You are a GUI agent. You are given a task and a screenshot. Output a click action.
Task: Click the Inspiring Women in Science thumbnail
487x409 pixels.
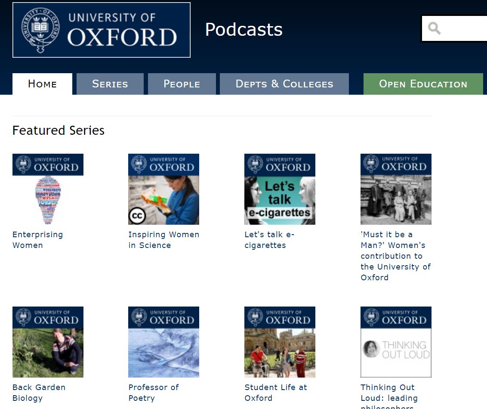[x=163, y=189]
